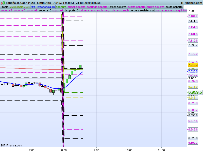Click the España 35 Cash (10€) title
Image resolution: width=203 pixels, height=152 pixels.
(x=20, y=3)
